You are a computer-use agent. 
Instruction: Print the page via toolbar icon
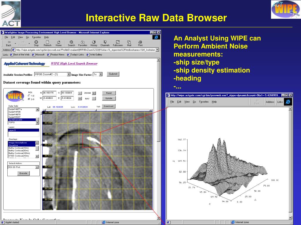(140, 43)
